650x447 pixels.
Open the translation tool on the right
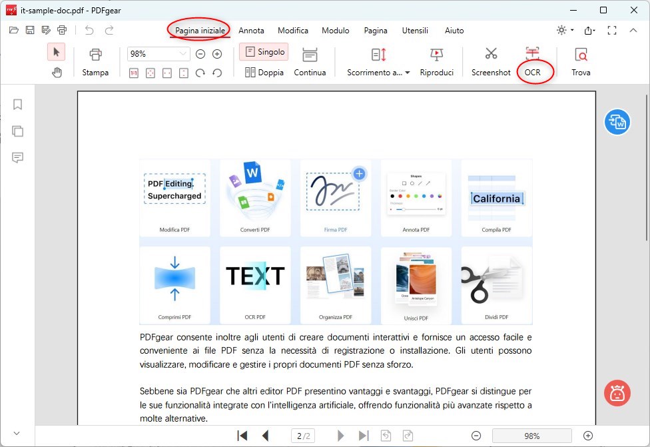coord(617,122)
